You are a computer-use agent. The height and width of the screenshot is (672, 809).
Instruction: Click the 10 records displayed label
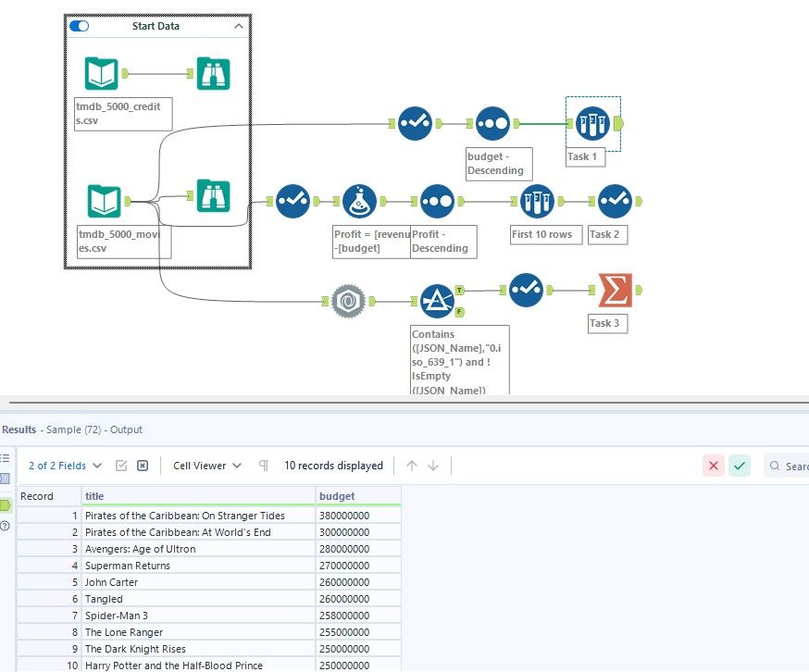pyautogui.click(x=333, y=466)
